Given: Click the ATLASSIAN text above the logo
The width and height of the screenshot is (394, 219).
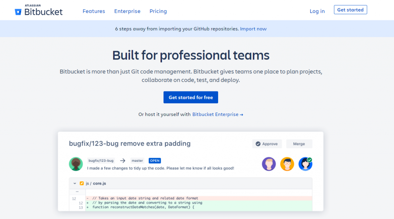Looking at the screenshot, I should pos(33,5).
